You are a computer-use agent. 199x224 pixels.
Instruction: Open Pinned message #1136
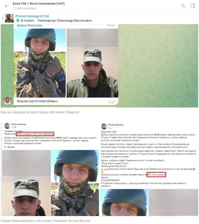(x=32, y=16)
